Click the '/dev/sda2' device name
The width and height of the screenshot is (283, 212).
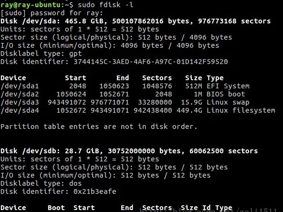tap(20, 94)
